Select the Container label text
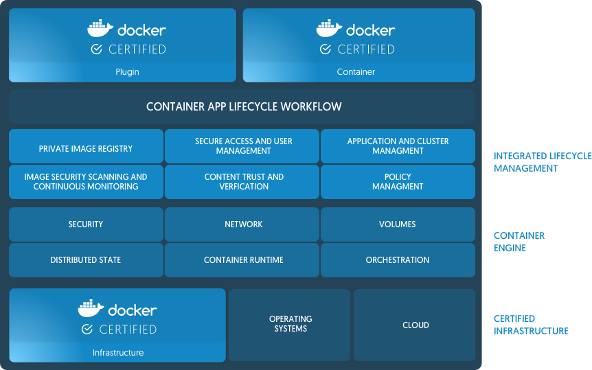 (356, 71)
